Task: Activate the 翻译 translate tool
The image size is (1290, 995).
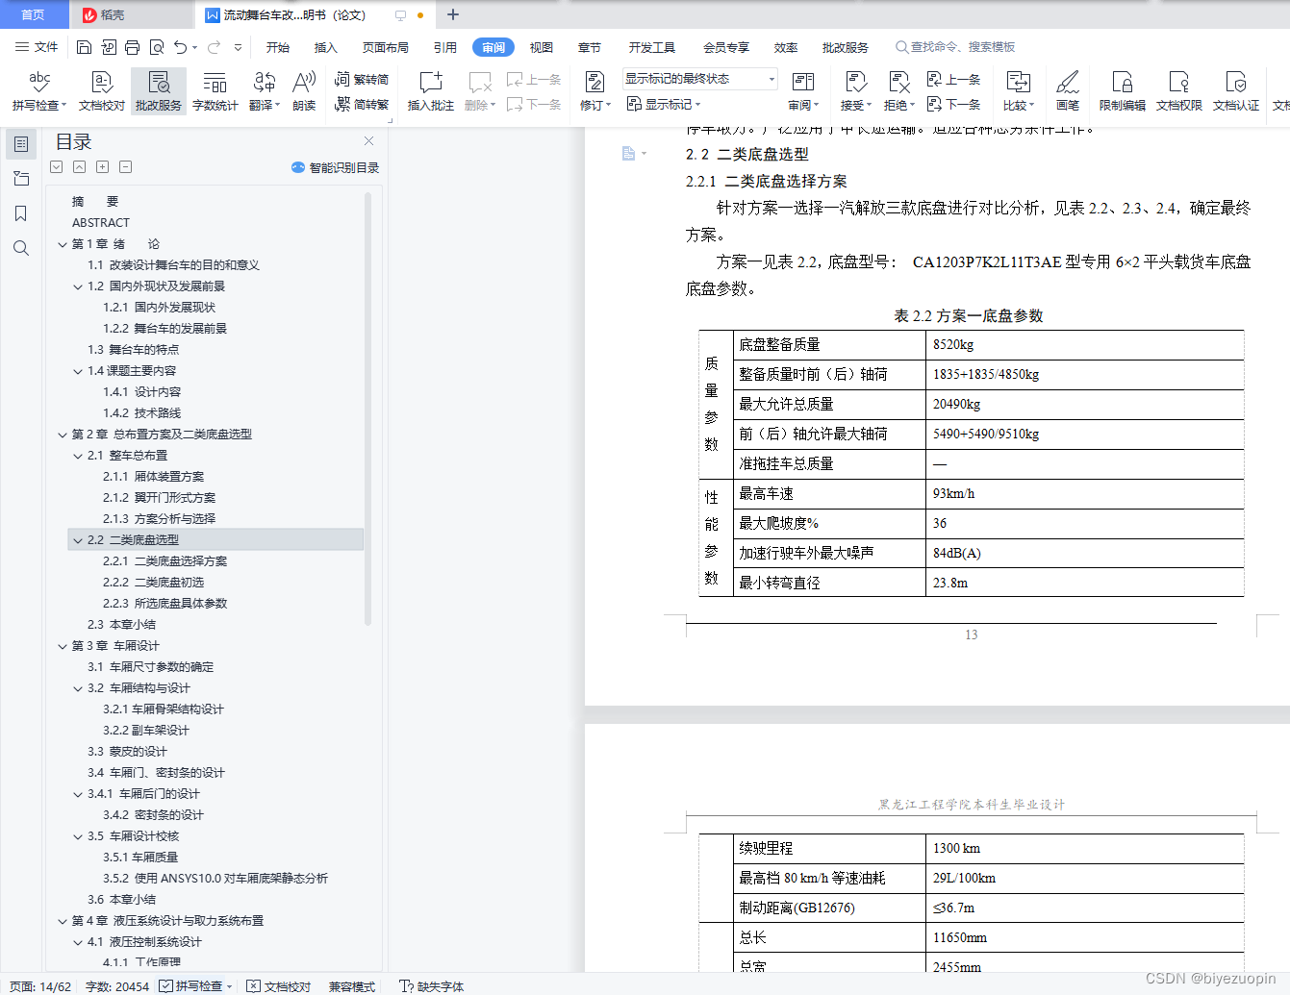Action: [x=263, y=90]
